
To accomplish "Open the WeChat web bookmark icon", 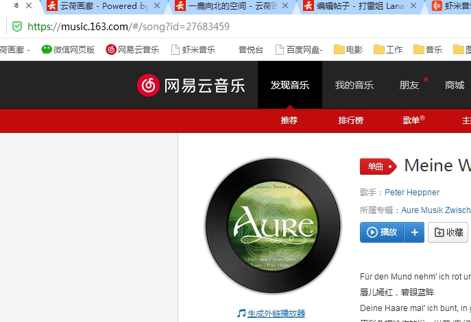I will (47, 49).
